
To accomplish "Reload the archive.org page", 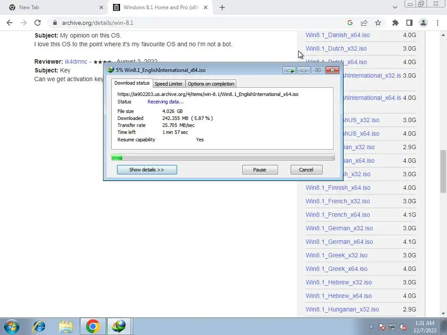I will click(x=38, y=23).
